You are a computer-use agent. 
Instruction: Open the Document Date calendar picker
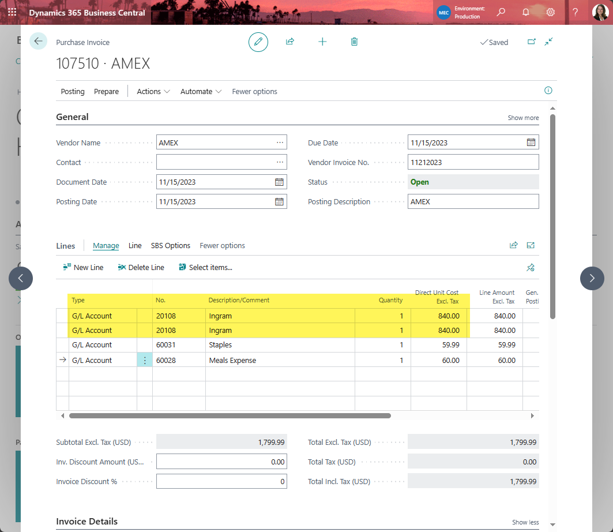279,182
